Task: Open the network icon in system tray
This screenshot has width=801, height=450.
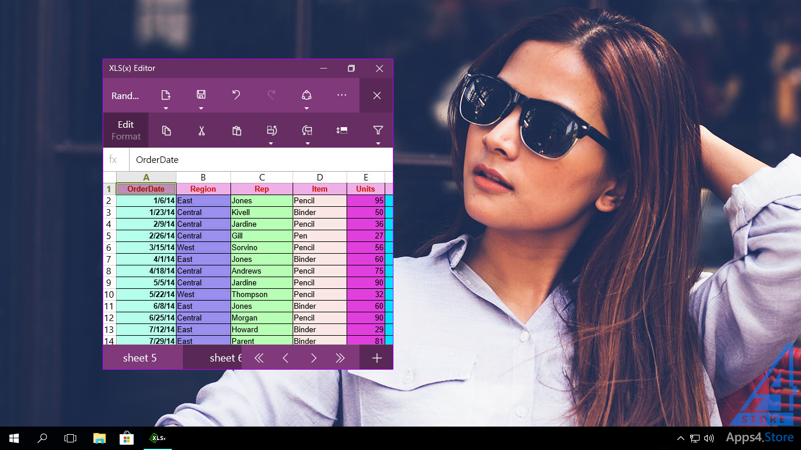Action: tap(695, 438)
